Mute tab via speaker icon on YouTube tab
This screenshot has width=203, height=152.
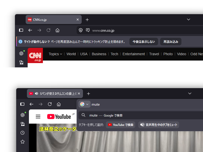pyautogui.click(x=37, y=93)
